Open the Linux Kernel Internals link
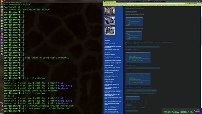 tap(109, 69)
